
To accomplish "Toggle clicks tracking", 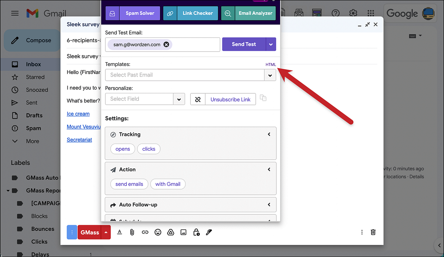I will [149, 148].
